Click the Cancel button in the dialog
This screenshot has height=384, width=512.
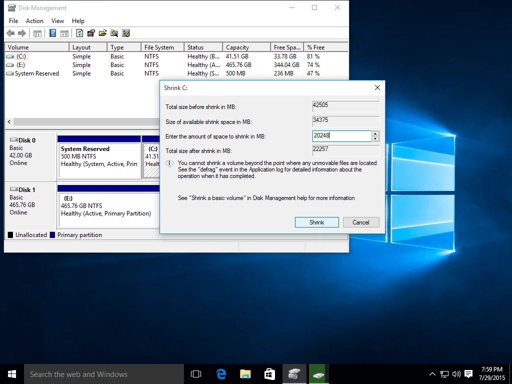[361, 222]
